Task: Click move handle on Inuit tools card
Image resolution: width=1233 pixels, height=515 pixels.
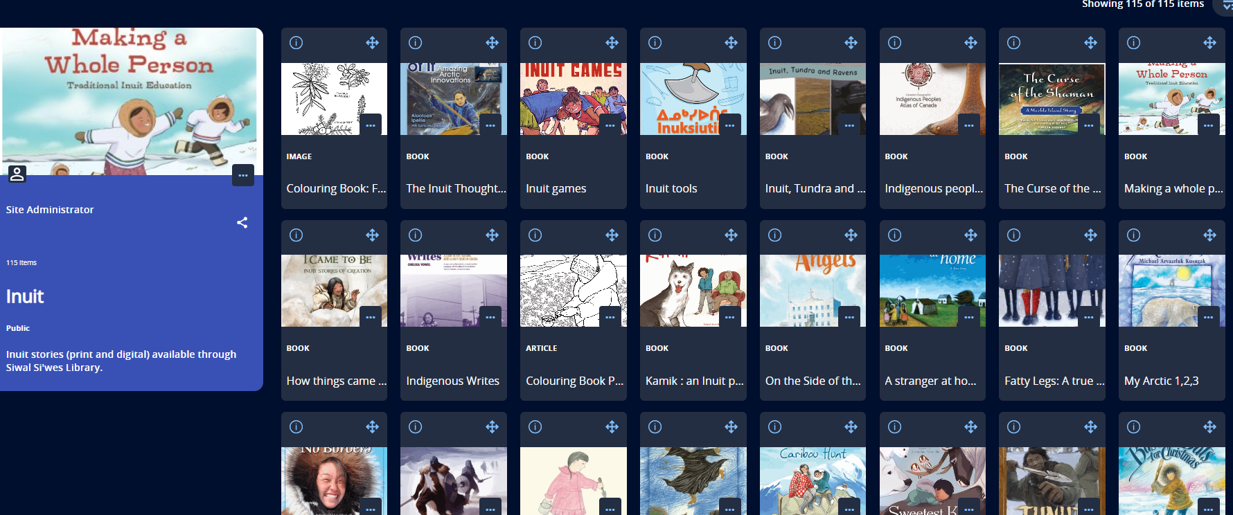Action: [x=731, y=43]
